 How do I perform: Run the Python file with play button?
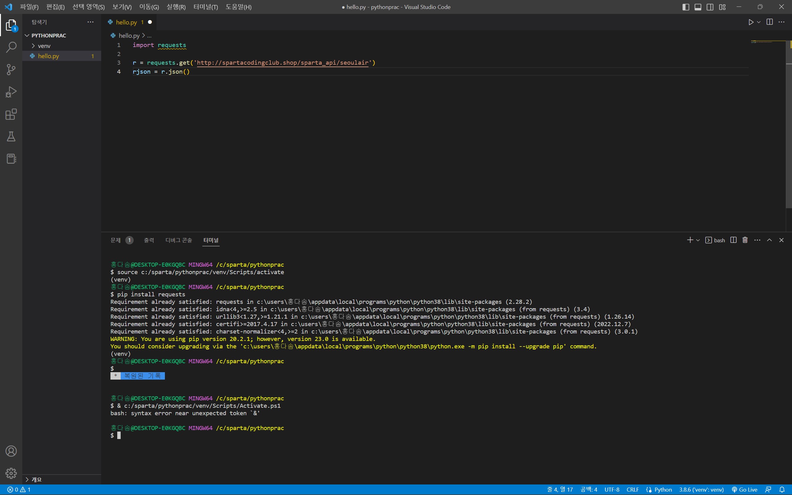pyautogui.click(x=751, y=22)
